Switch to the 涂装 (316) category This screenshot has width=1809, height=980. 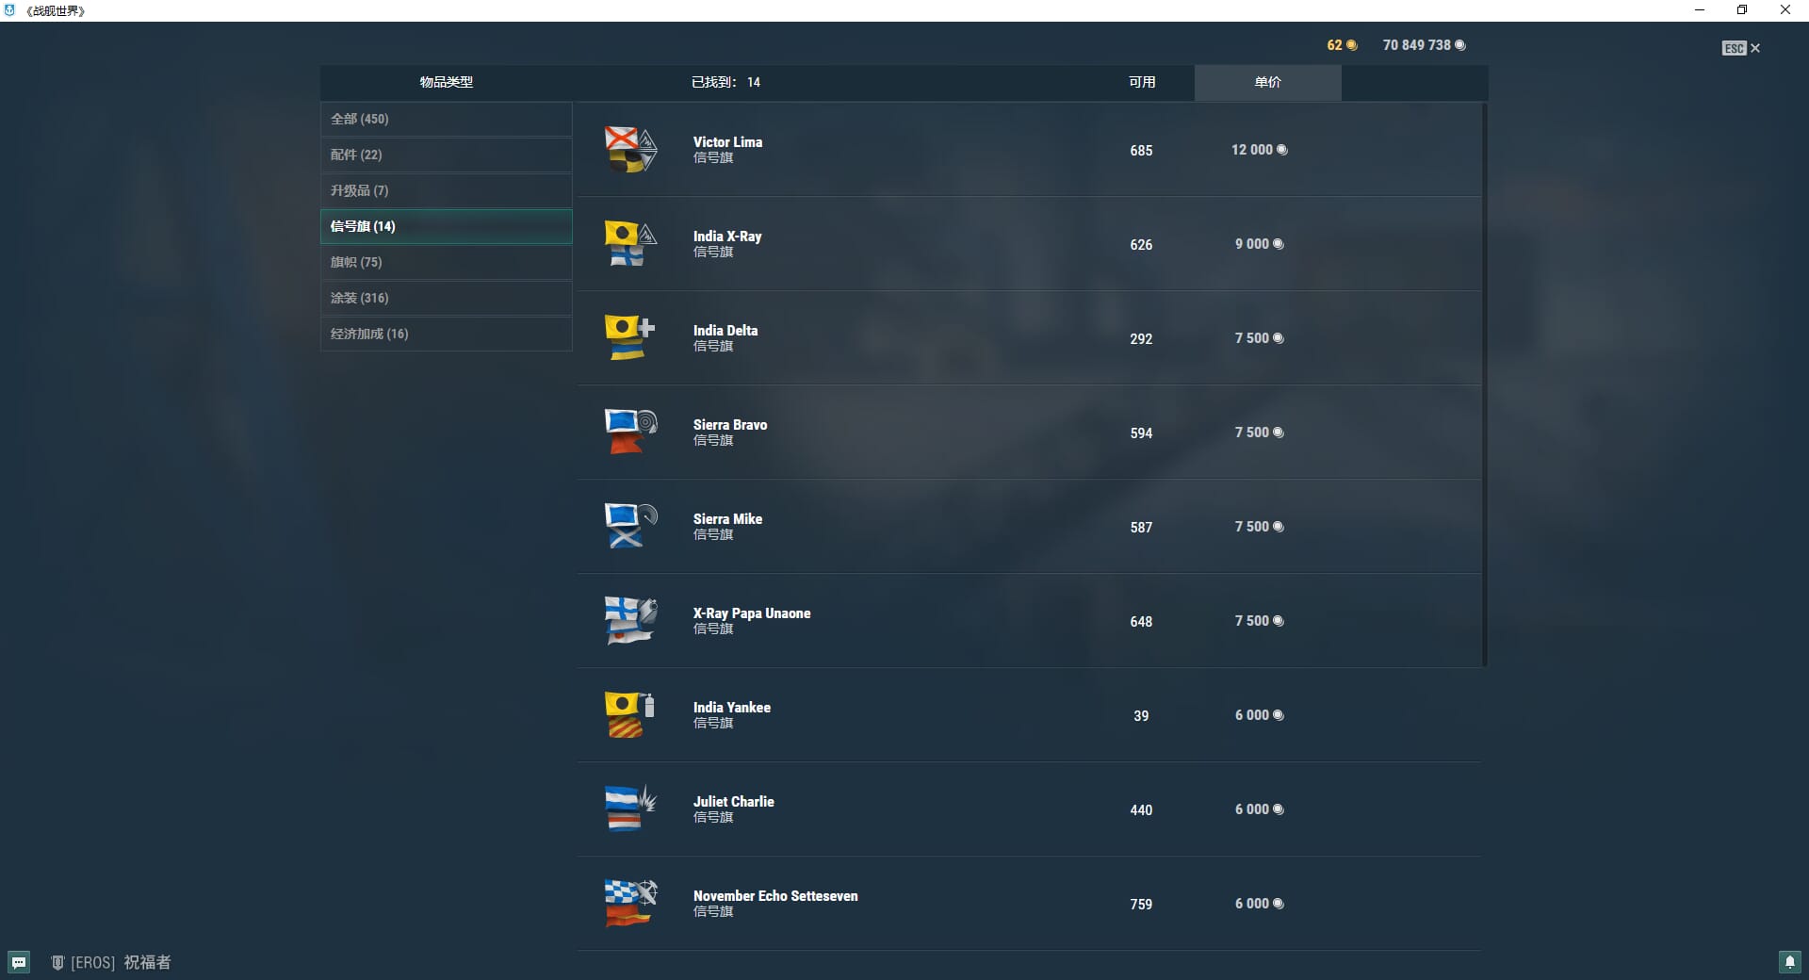click(x=446, y=298)
